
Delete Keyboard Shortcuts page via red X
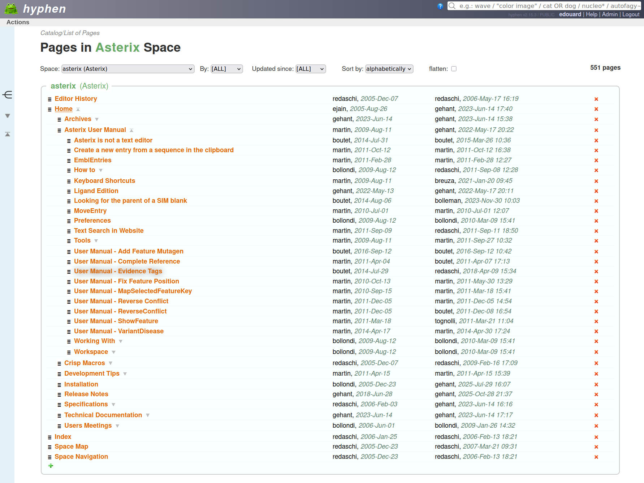(596, 181)
